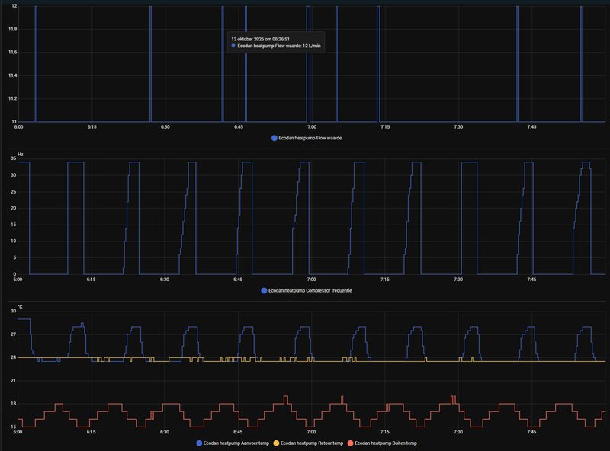This screenshot has height=451, width=610.
Task: Toggle the Ecodan heatpump Flow waarde series
Action: 310,138
